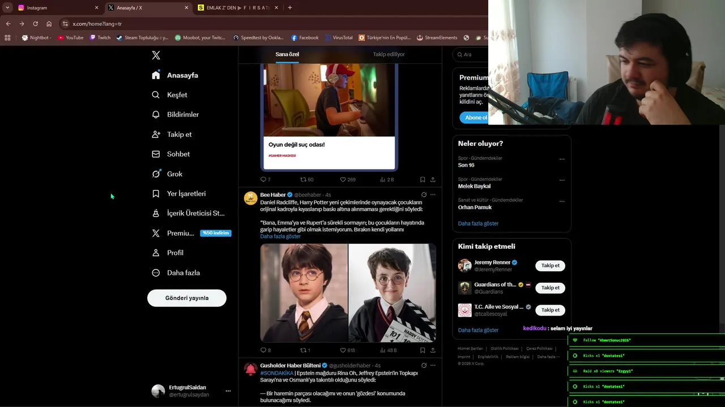Open ErtugrulSaidan account options dots
Image resolution: width=725 pixels, height=407 pixels.
(228, 391)
